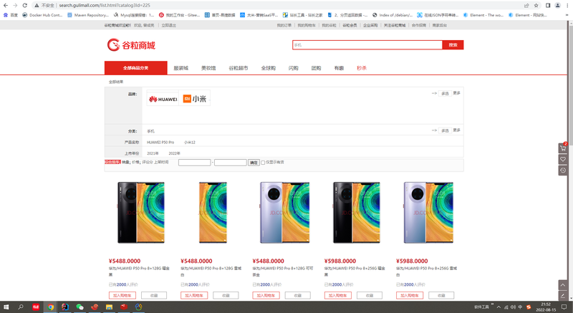Open the Maven Repository bookmark

click(88, 15)
